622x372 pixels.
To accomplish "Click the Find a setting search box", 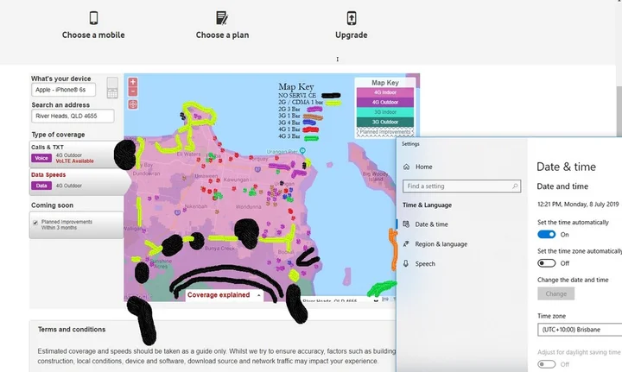I will (x=462, y=186).
